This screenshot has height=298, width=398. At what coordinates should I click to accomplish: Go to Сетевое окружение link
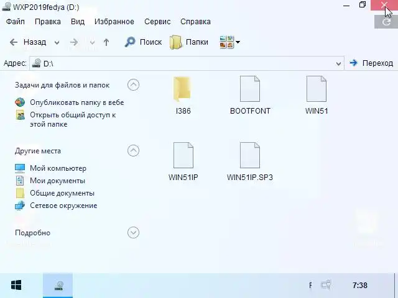[63, 205]
